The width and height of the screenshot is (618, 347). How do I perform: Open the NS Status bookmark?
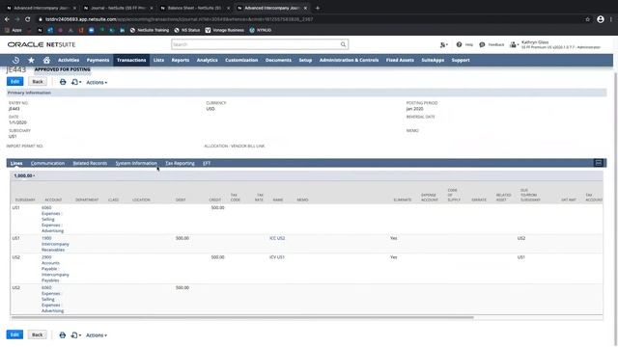[187, 30]
